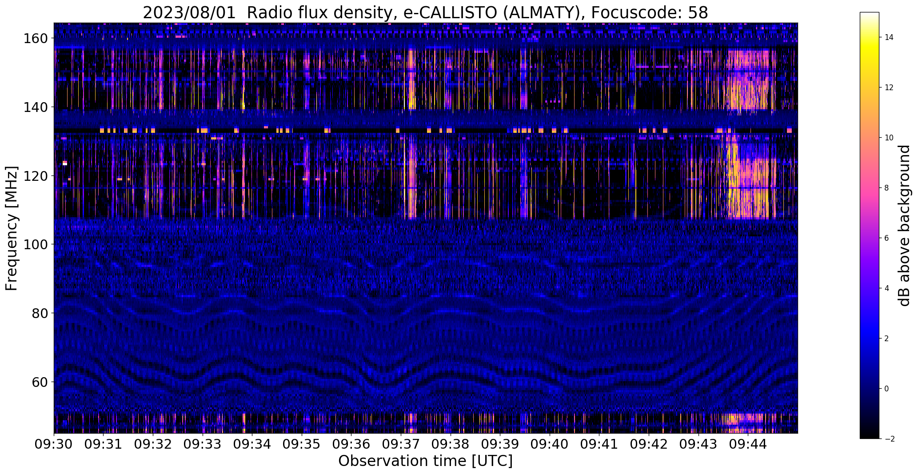The height and width of the screenshot is (474, 918).
Task: Click the colorbar tick label 8
Action: (887, 188)
